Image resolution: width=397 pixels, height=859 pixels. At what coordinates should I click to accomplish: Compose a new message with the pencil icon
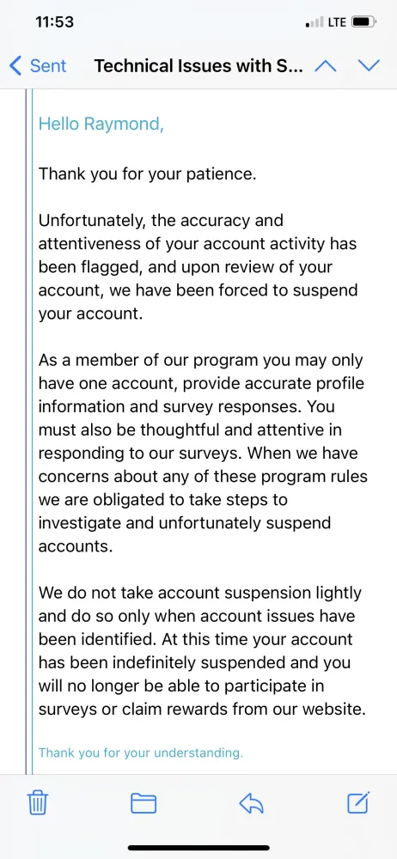358,802
